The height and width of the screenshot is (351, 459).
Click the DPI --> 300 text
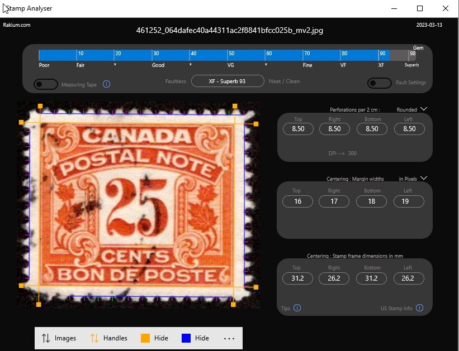coord(342,153)
